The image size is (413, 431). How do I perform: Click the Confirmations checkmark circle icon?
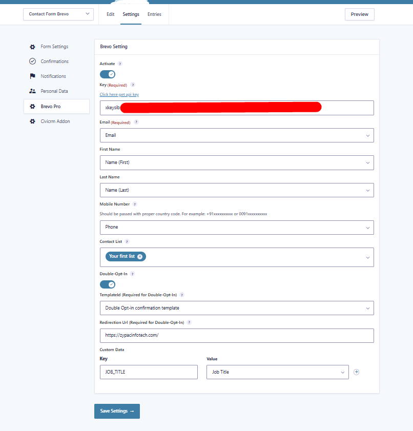[32, 61]
